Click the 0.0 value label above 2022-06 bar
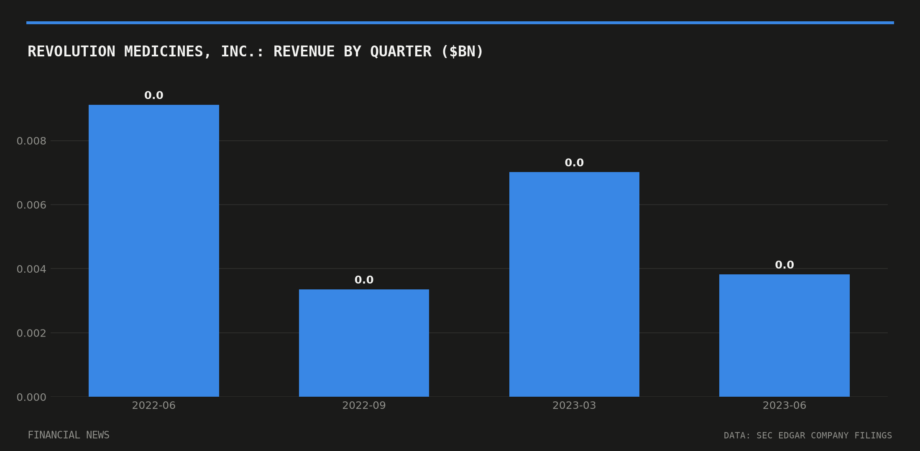The width and height of the screenshot is (920, 451). tap(154, 95)
